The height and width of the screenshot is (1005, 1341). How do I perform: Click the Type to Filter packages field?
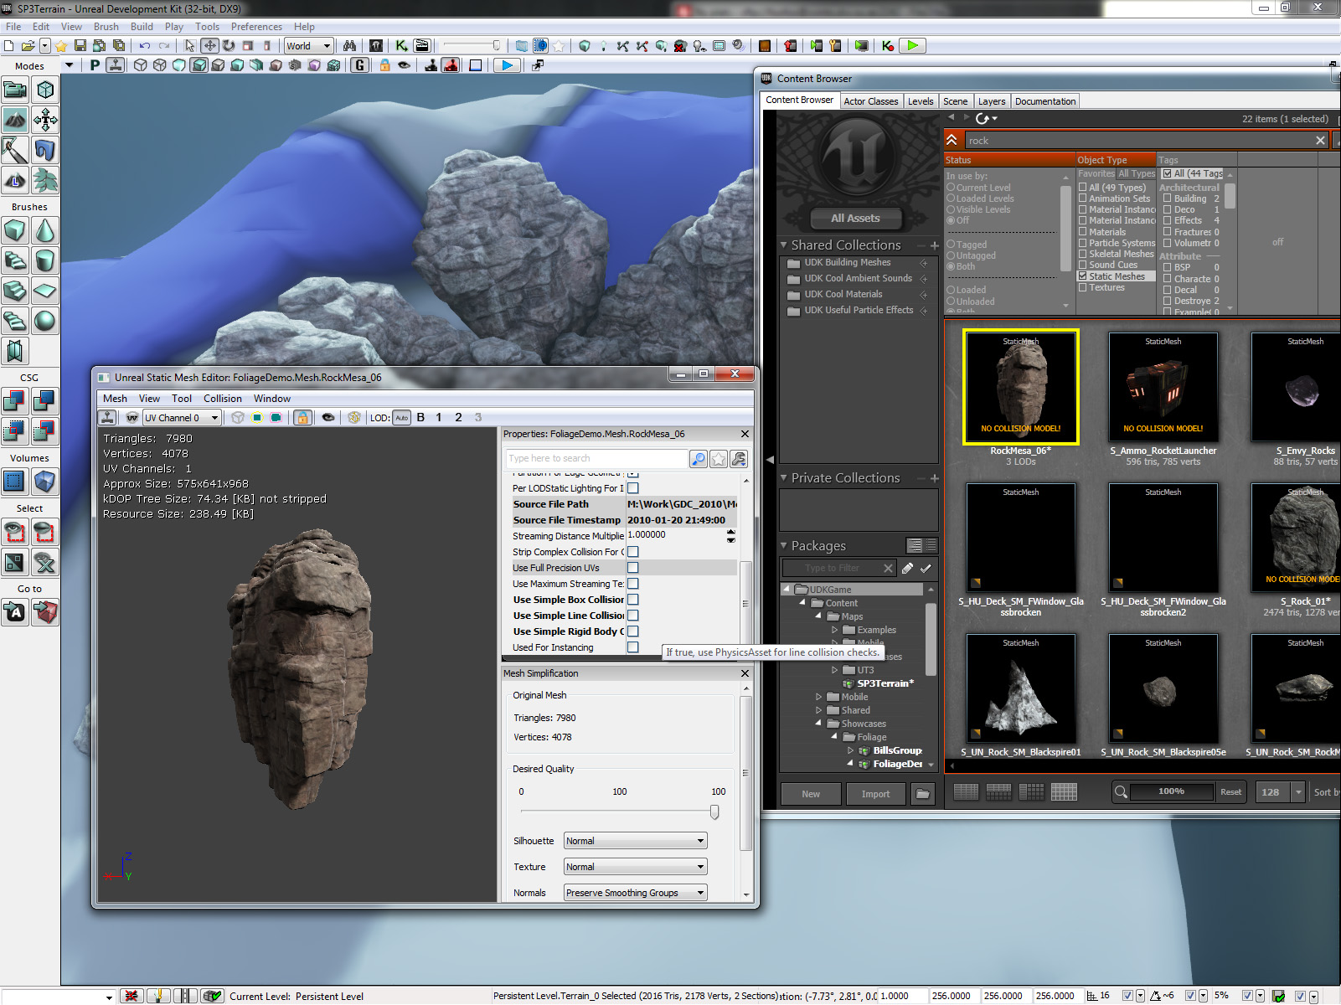(x=839, y=568)
